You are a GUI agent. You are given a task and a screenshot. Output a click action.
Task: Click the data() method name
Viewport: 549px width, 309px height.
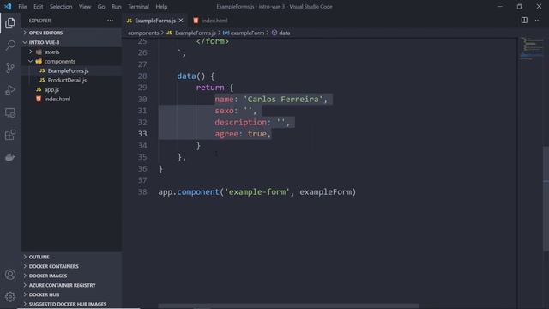tap(186, 76)
